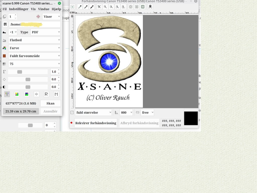Adjust the gamma value slider
The image size is (257, 193).
pos(20,72)
